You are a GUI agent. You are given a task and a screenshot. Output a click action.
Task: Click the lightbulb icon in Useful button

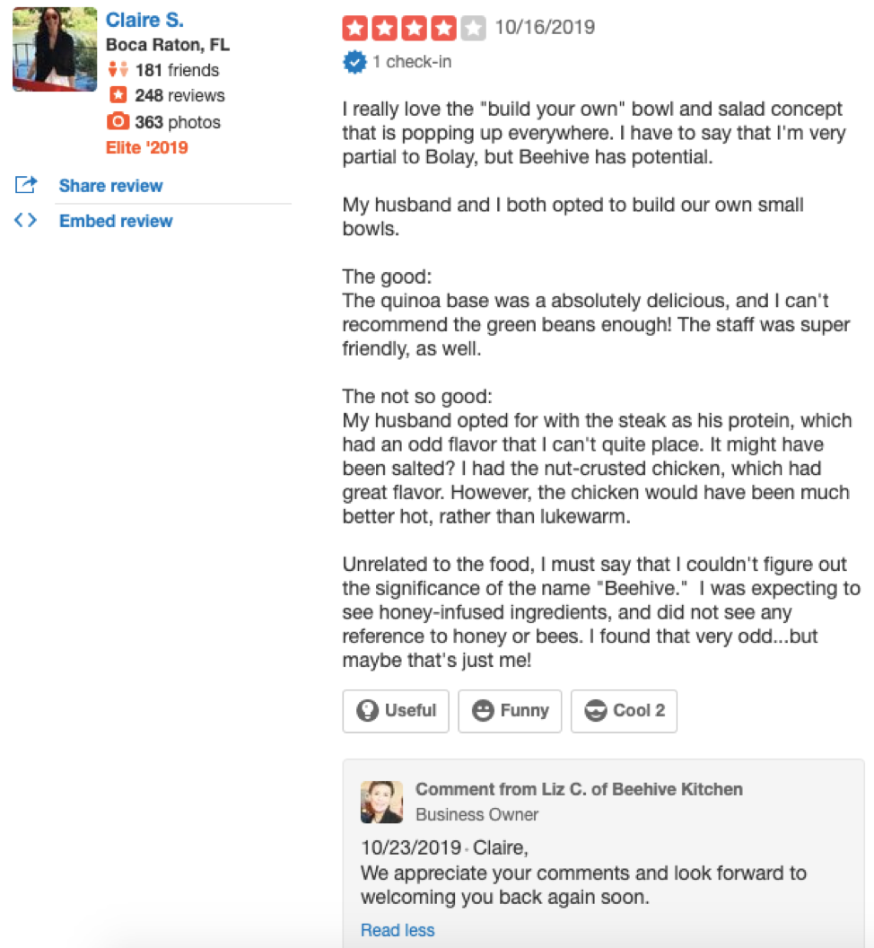[367, 711]
